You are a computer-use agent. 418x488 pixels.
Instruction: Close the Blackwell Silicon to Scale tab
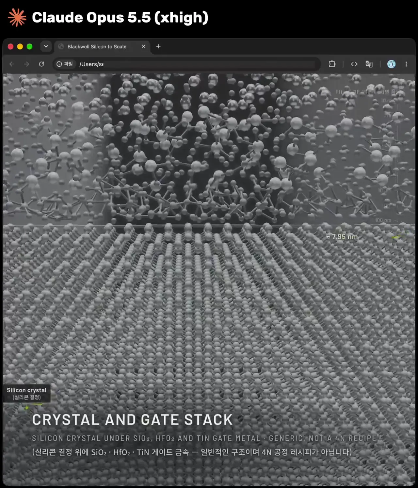143,46
